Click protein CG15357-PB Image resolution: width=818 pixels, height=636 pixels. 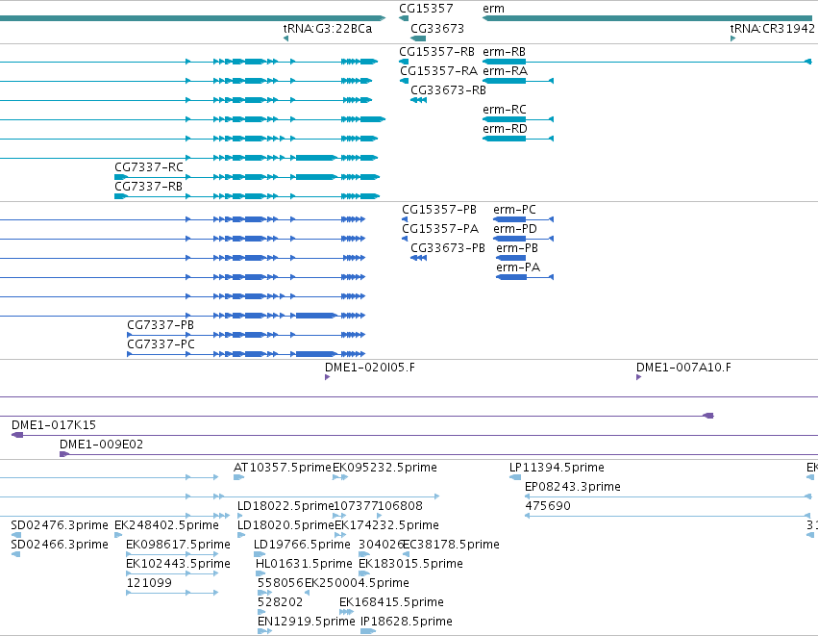click(405, 219)
